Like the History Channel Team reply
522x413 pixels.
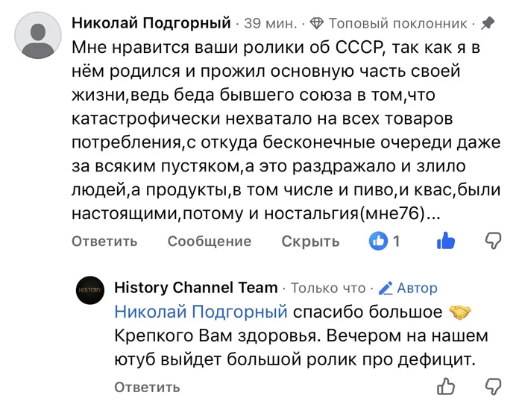(446, 386)
